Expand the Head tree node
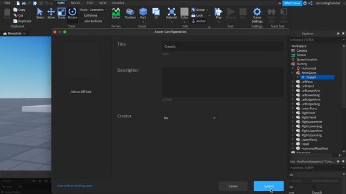 pos(292,144)
